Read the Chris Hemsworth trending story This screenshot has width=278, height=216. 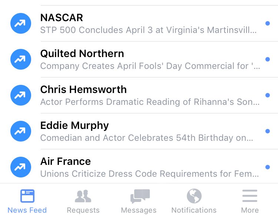tap(148, 95)
